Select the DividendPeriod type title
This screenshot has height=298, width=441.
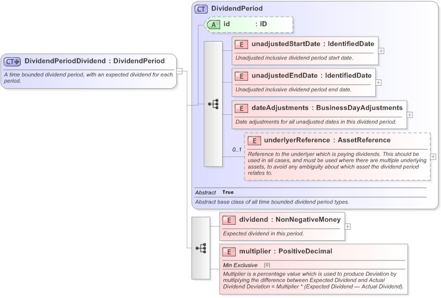[x=237, y=9]
